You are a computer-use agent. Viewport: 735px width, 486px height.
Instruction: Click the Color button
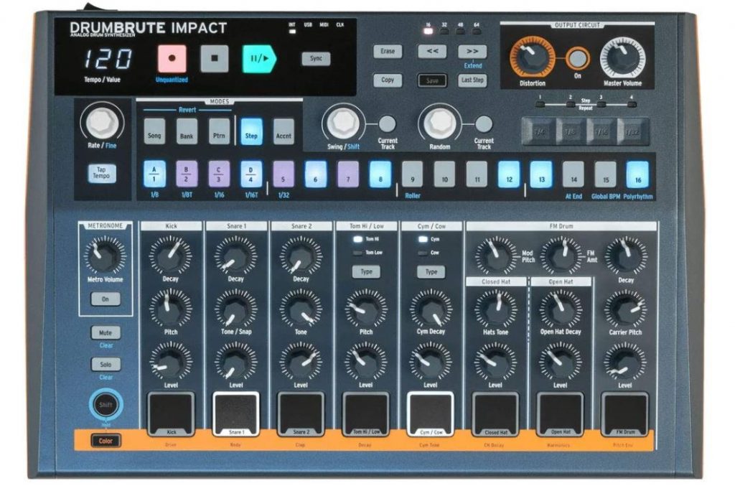click(106, 441)
